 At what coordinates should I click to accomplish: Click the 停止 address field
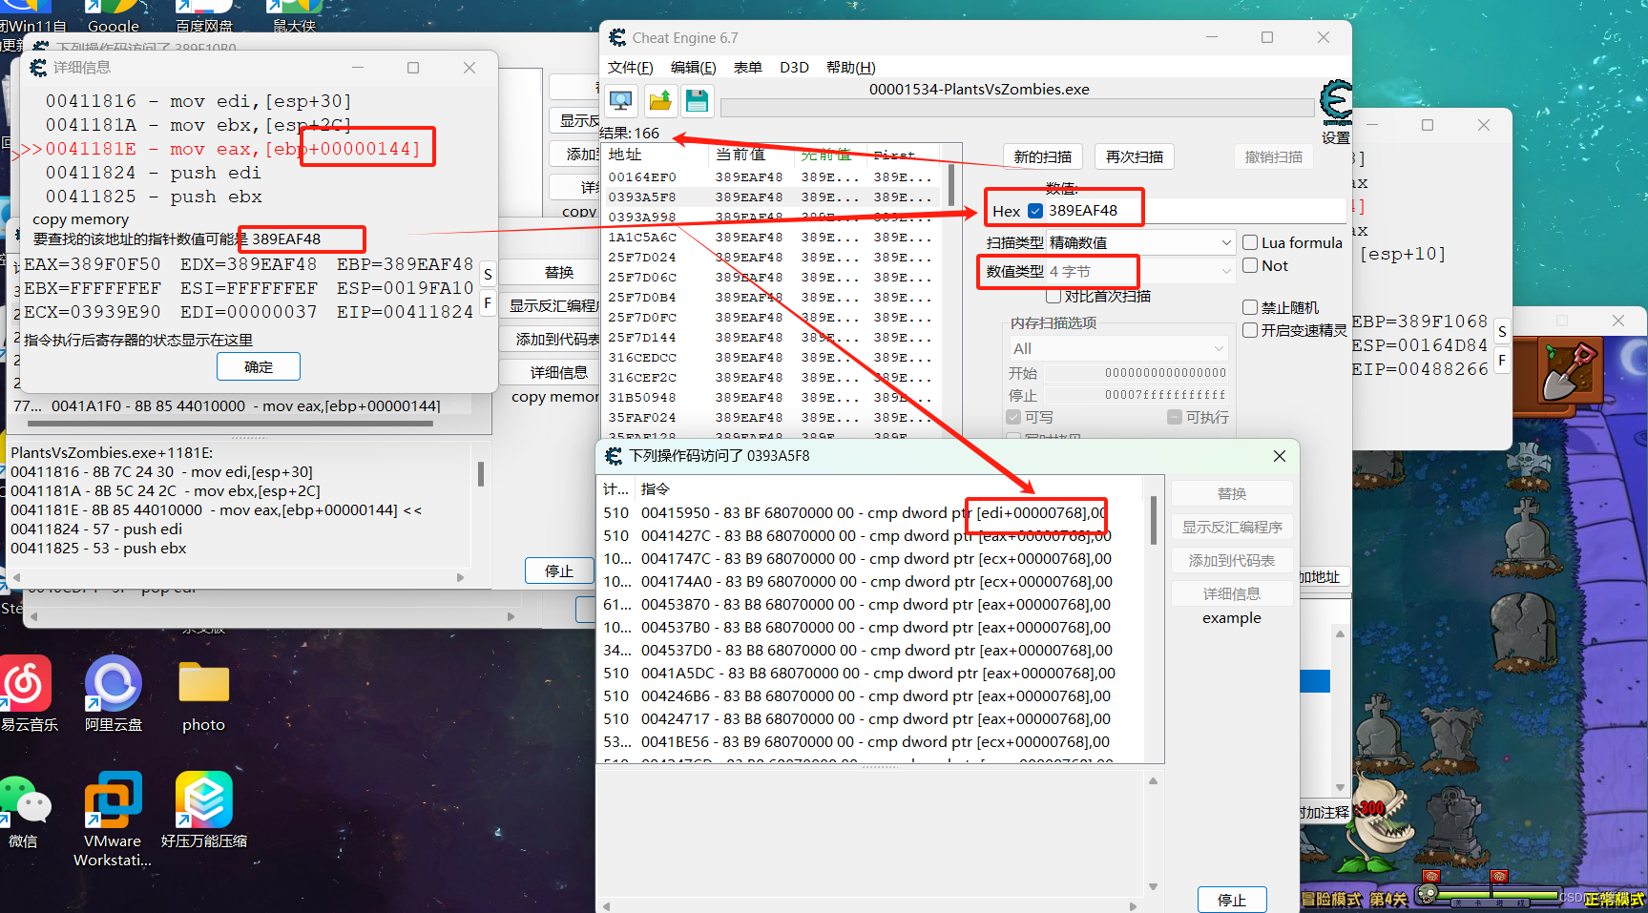1137,395
